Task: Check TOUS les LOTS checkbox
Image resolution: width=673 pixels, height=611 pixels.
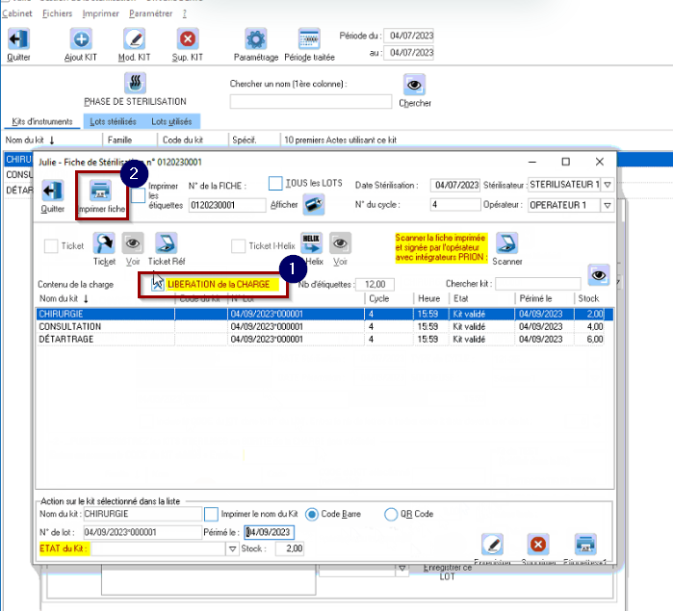Action: point(275,183)
